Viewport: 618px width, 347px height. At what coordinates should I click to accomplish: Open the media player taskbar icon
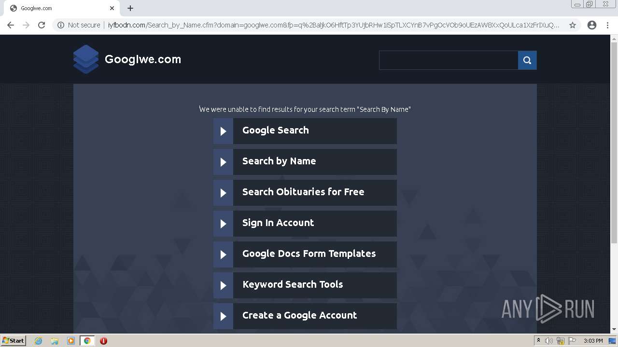[x=71, y=341]
